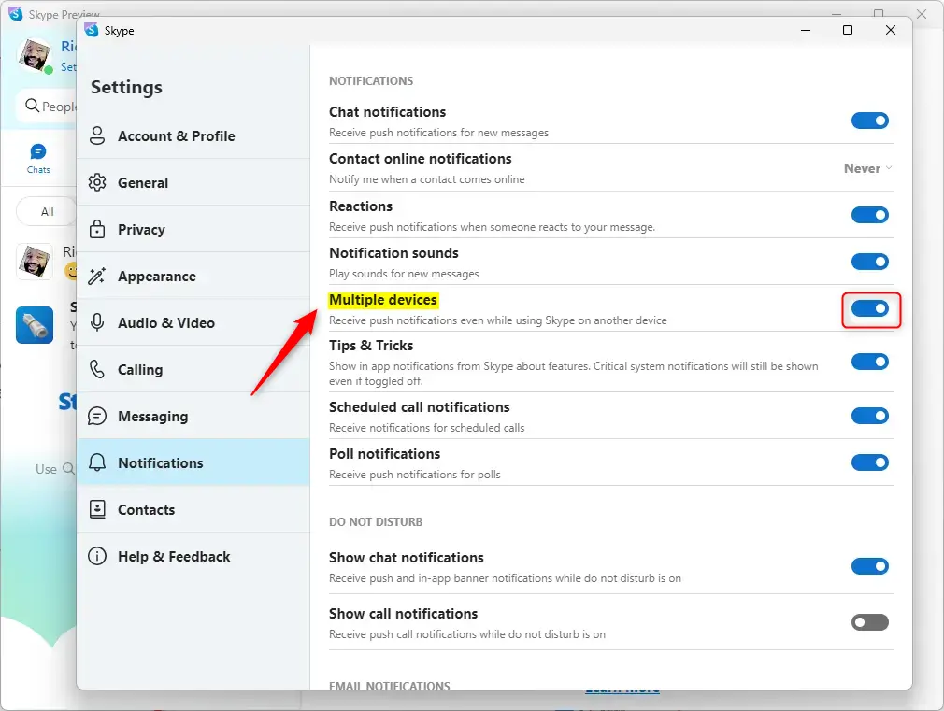
Task: Minimize the Skype settings window
Action: coord(805,30)
